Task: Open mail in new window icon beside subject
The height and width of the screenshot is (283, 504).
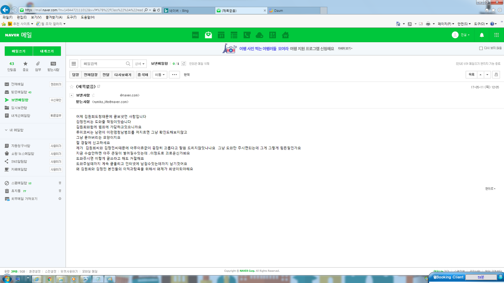Action: pyautogui.click(x=98, y=86)
